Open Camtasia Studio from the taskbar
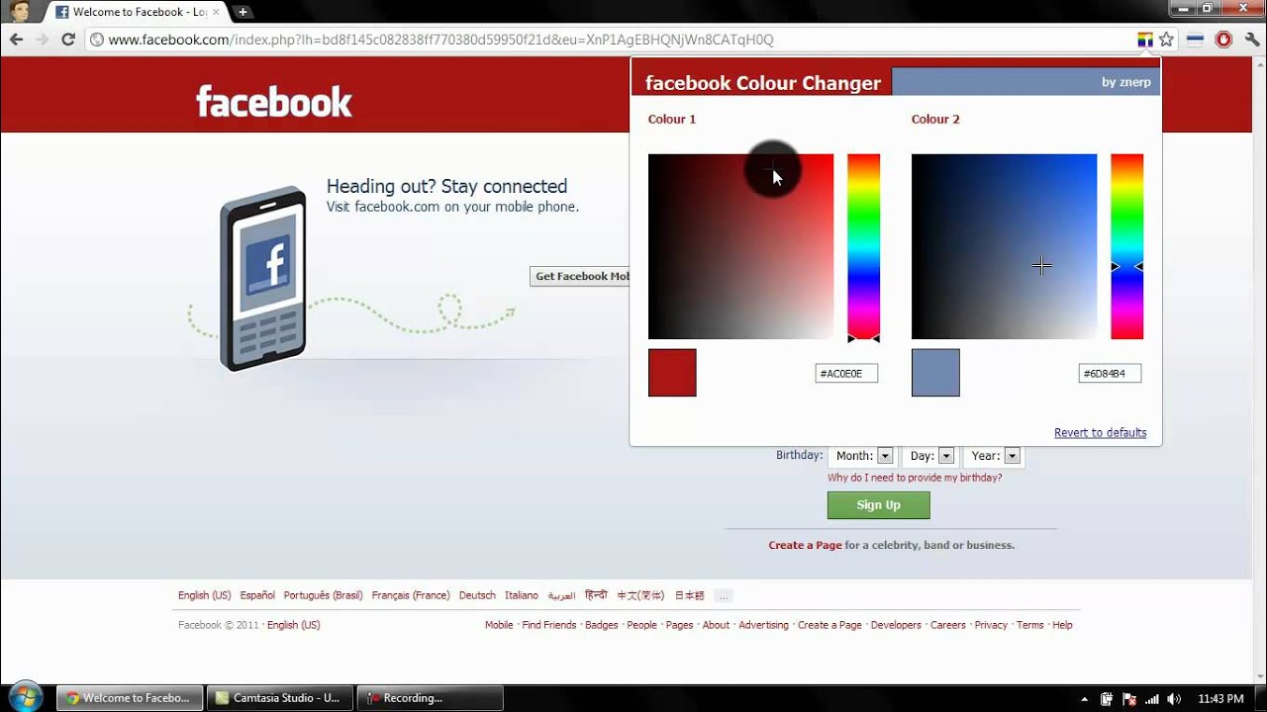Viewport: 1267px width, 712px height. point(279,698)
